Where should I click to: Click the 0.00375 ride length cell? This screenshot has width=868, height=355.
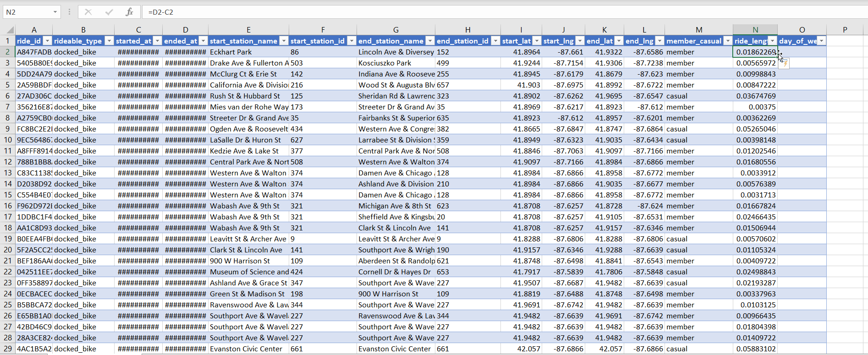pyautogui.click(x=755, y=107)
